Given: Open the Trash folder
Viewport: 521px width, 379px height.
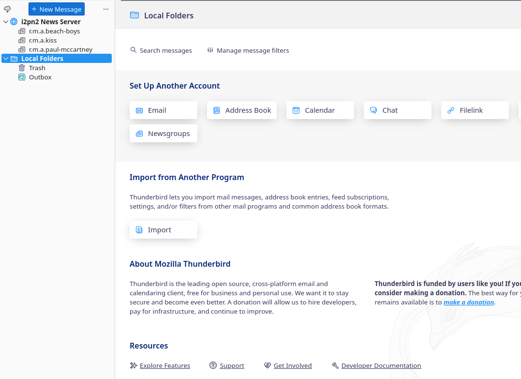Looking at the screenshot, I should point(37,68).
